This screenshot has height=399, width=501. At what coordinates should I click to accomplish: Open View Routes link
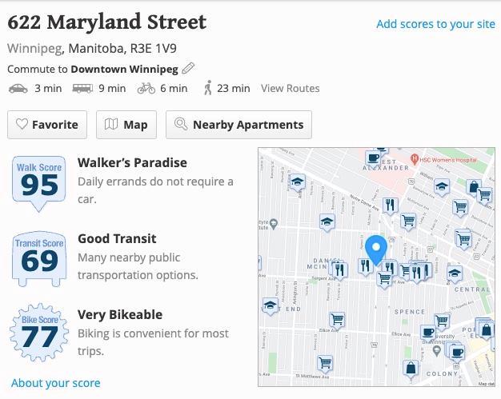(290, 89)
